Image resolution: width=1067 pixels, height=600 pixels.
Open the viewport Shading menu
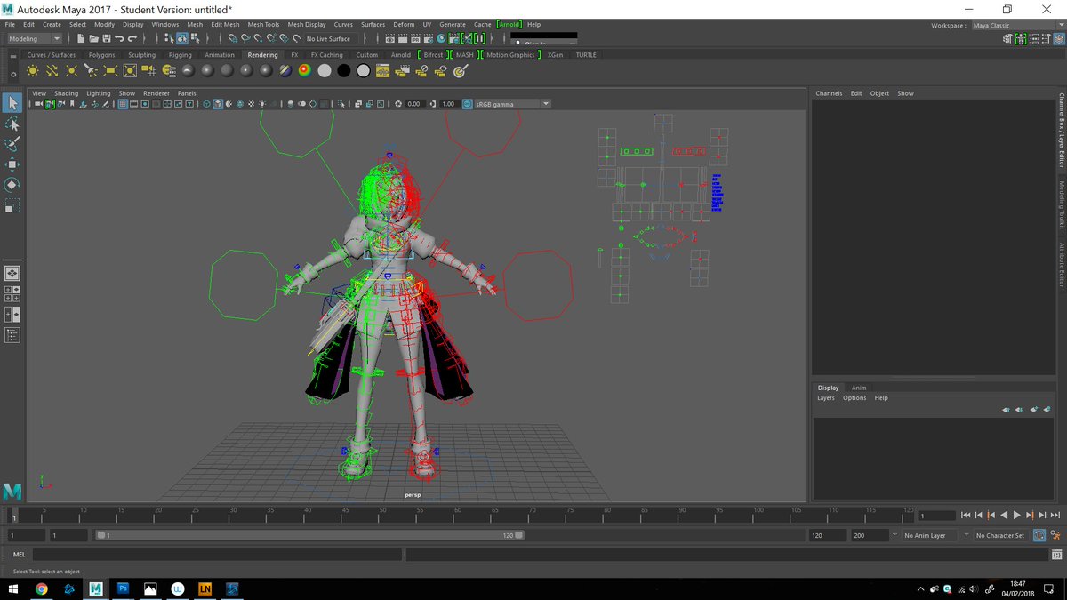coord(66,93)
